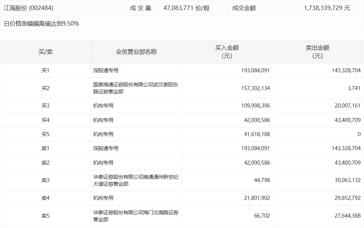Select the 卖1 row label
The width and height of the screenshot is (364, 228).
[45, 148]
